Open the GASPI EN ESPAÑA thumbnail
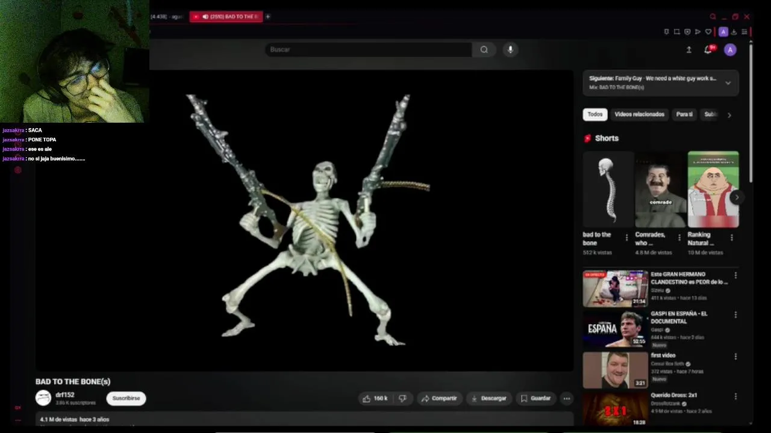 click(x=615, y=328)
